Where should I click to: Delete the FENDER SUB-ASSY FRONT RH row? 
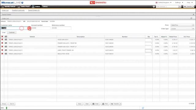pyautogui.click(x=2, y=43)
